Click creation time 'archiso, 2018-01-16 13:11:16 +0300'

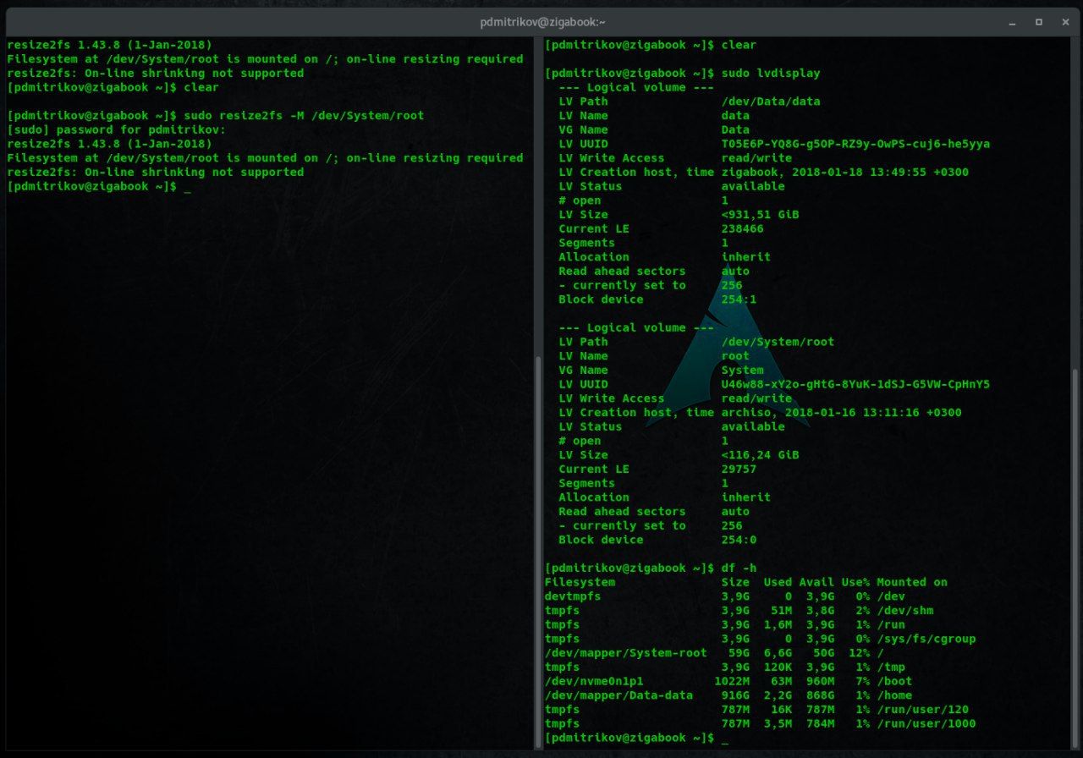841,413
